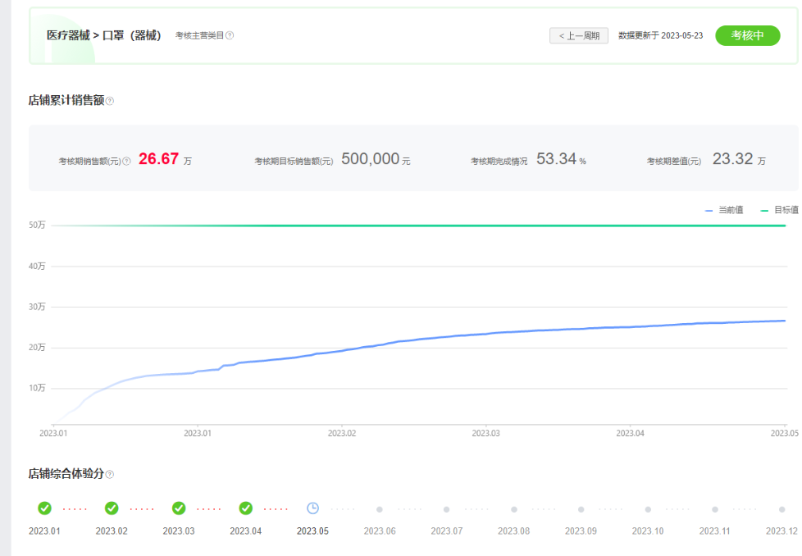Click the 2023.12 month label in experience timeline
The height and width of the screenshot is (556, 802).
[x=781, y=531]
